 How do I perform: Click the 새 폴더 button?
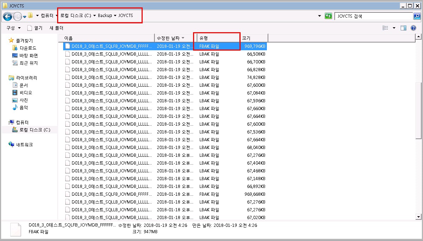tap(56, 28)
